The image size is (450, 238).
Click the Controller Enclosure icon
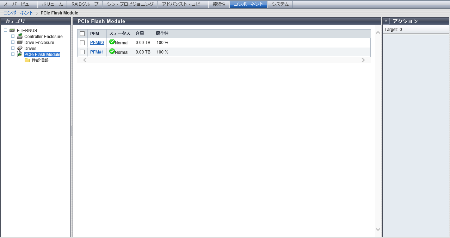pyautogui.click(x=20, y=37)
